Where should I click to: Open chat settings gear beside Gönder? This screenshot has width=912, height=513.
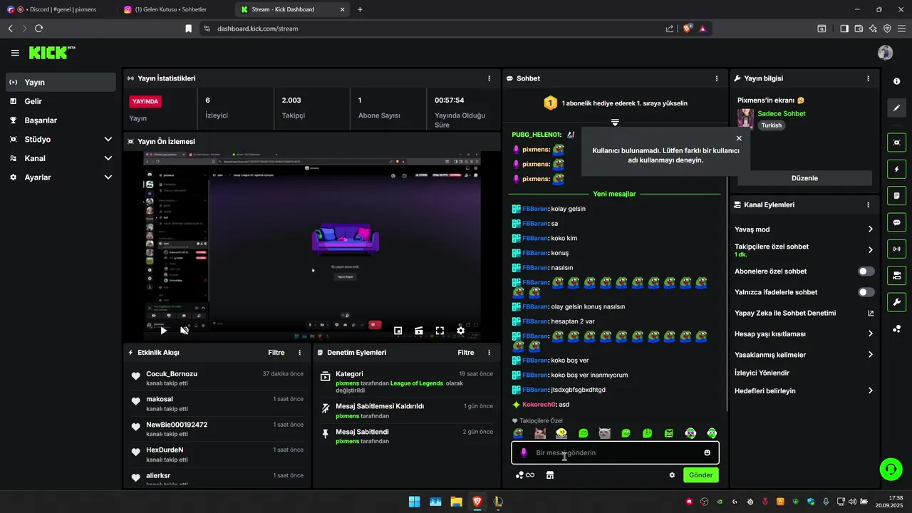pos(672,475)
